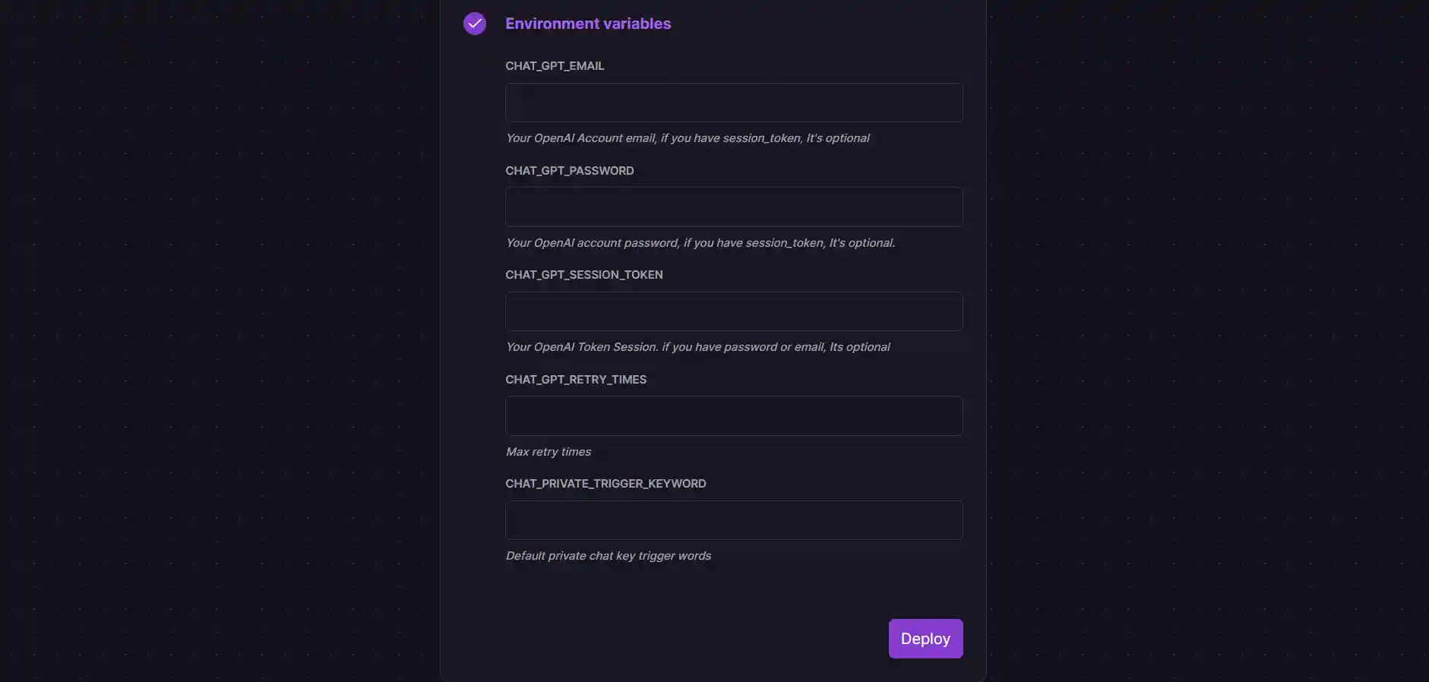This screenshot has height=682, width=1429.
Task: Click the OpenAI account password hint text
Action: coord(700,243)
